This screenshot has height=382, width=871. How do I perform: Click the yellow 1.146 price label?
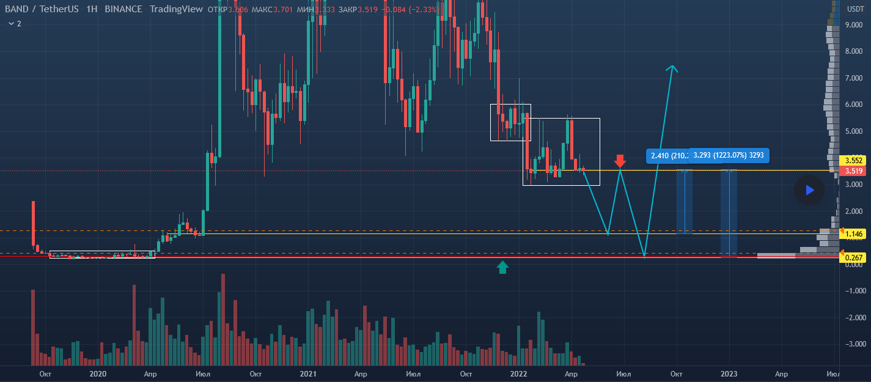[x=853, y=233]
